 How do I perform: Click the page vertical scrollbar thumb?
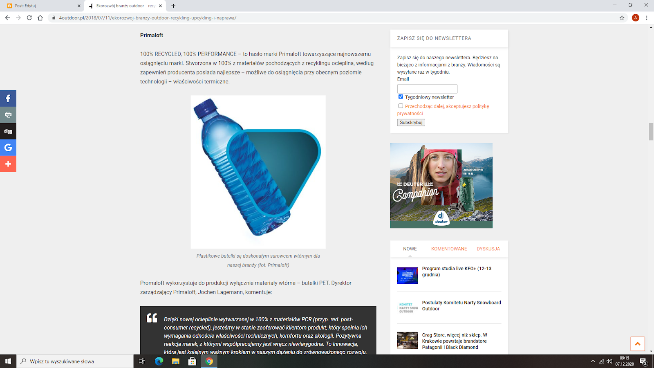click(x=651, y=132)
